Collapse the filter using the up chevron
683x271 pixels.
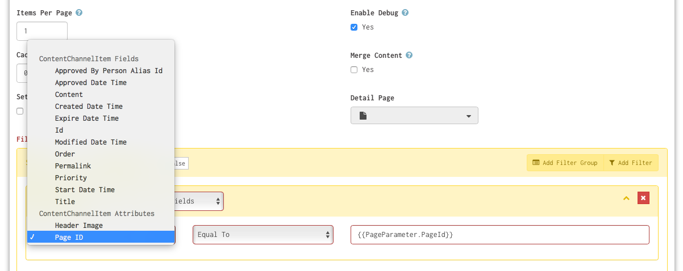coord(626,198)
